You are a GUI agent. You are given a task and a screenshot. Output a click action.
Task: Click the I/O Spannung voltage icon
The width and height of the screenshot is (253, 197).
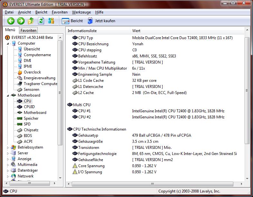coord(75,172)
